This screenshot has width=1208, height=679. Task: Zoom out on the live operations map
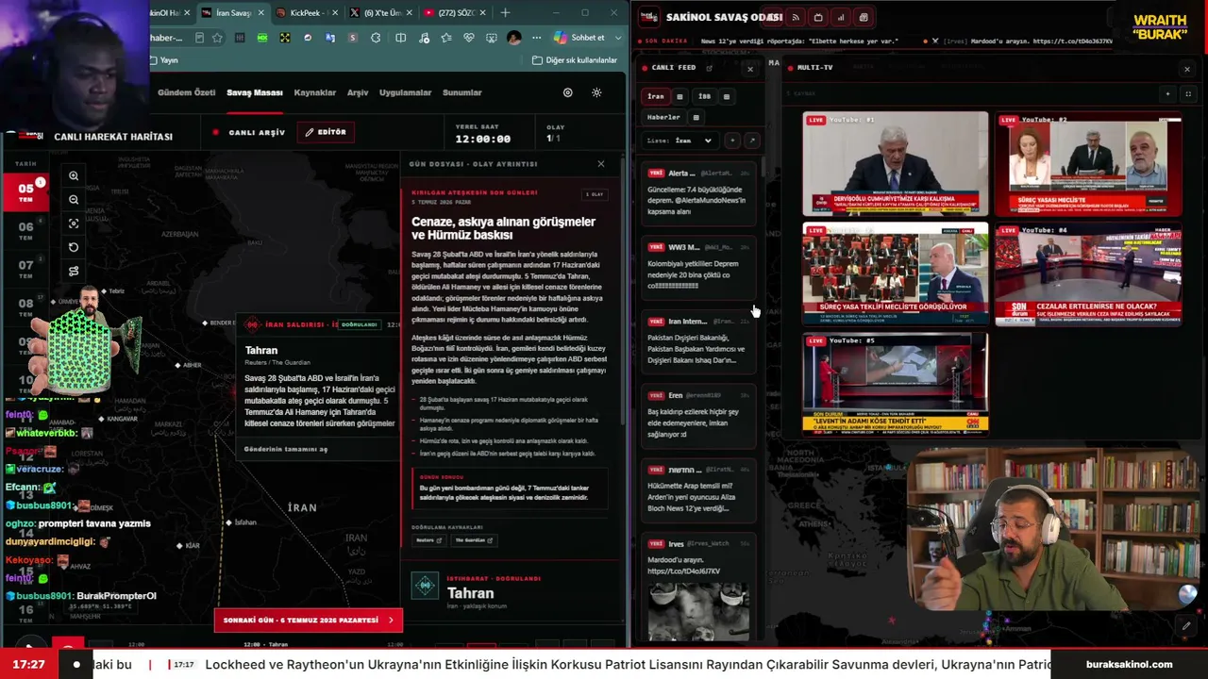tap(74, 199)
